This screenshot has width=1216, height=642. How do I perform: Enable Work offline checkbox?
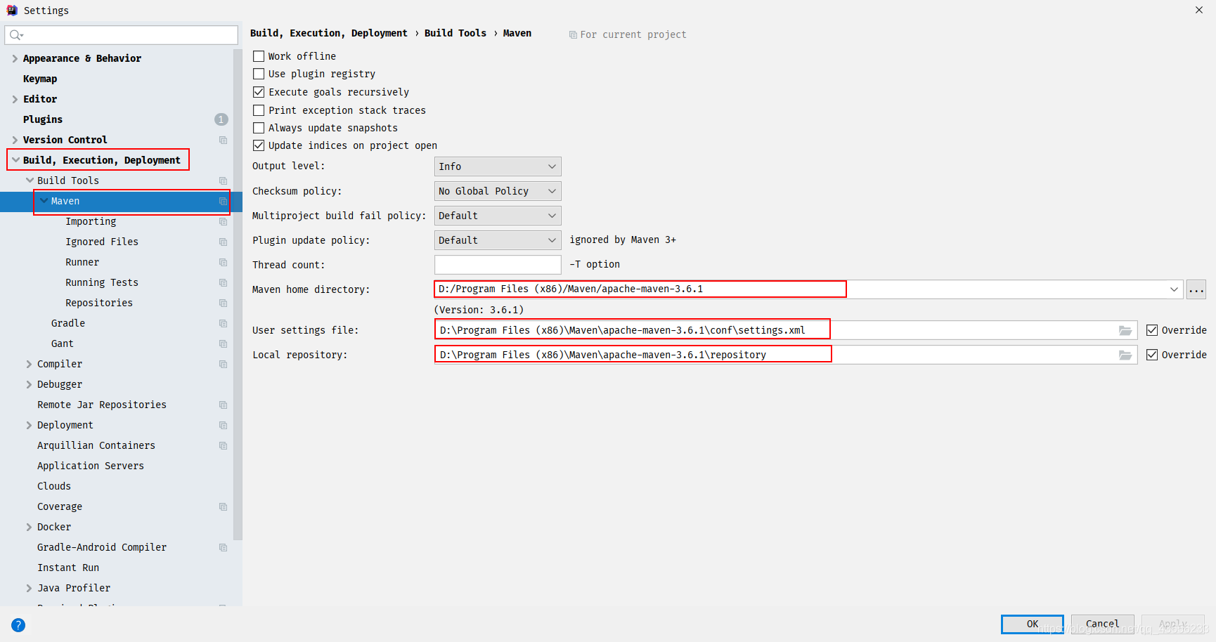(259, 56)
